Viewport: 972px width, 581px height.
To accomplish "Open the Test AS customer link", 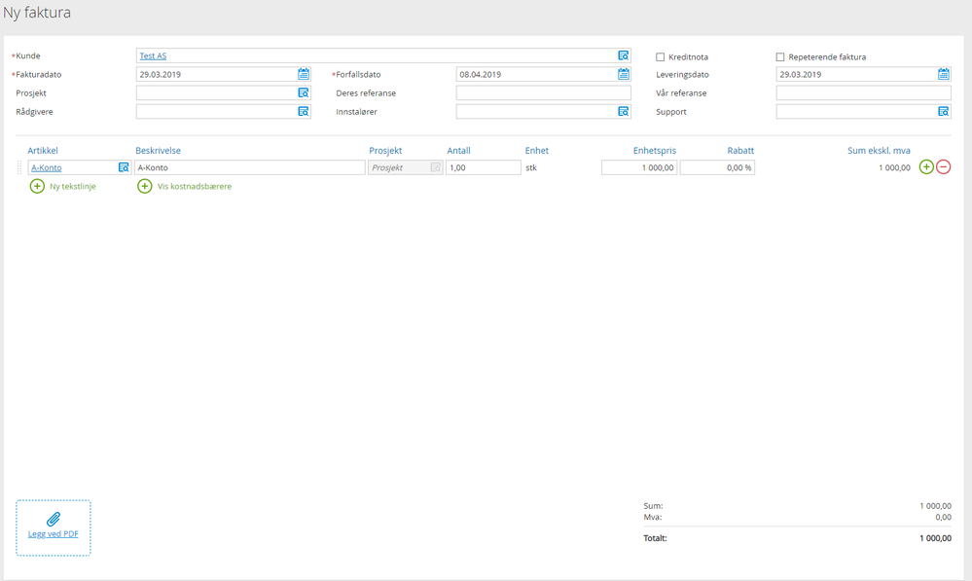I will point(153,55).
